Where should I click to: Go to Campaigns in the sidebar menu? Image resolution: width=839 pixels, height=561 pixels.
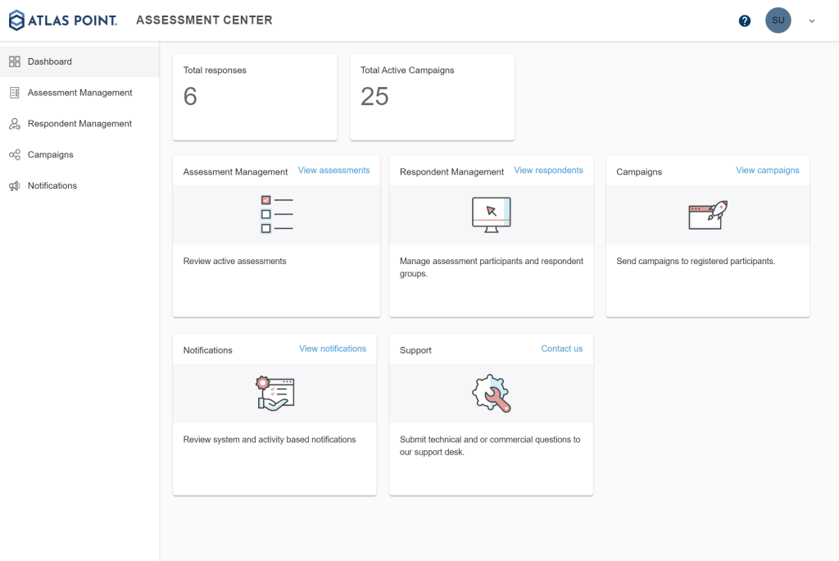tap(51, 155)
